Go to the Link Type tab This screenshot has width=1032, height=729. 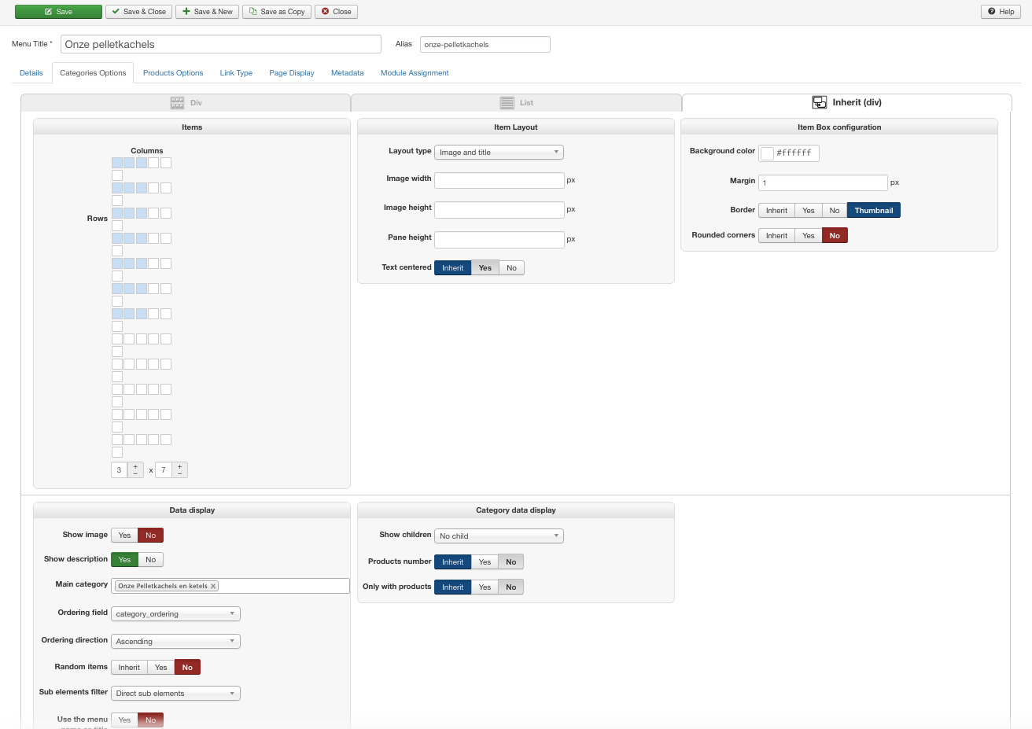point(236,73)
